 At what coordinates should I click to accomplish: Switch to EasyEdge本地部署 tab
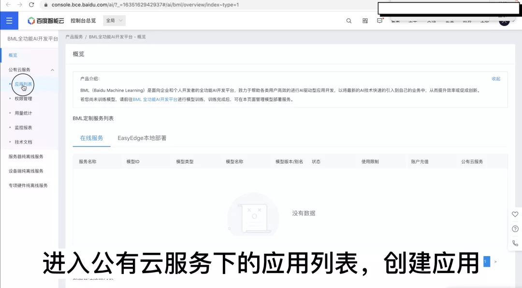pyautogui.click(x=142, y=138)
